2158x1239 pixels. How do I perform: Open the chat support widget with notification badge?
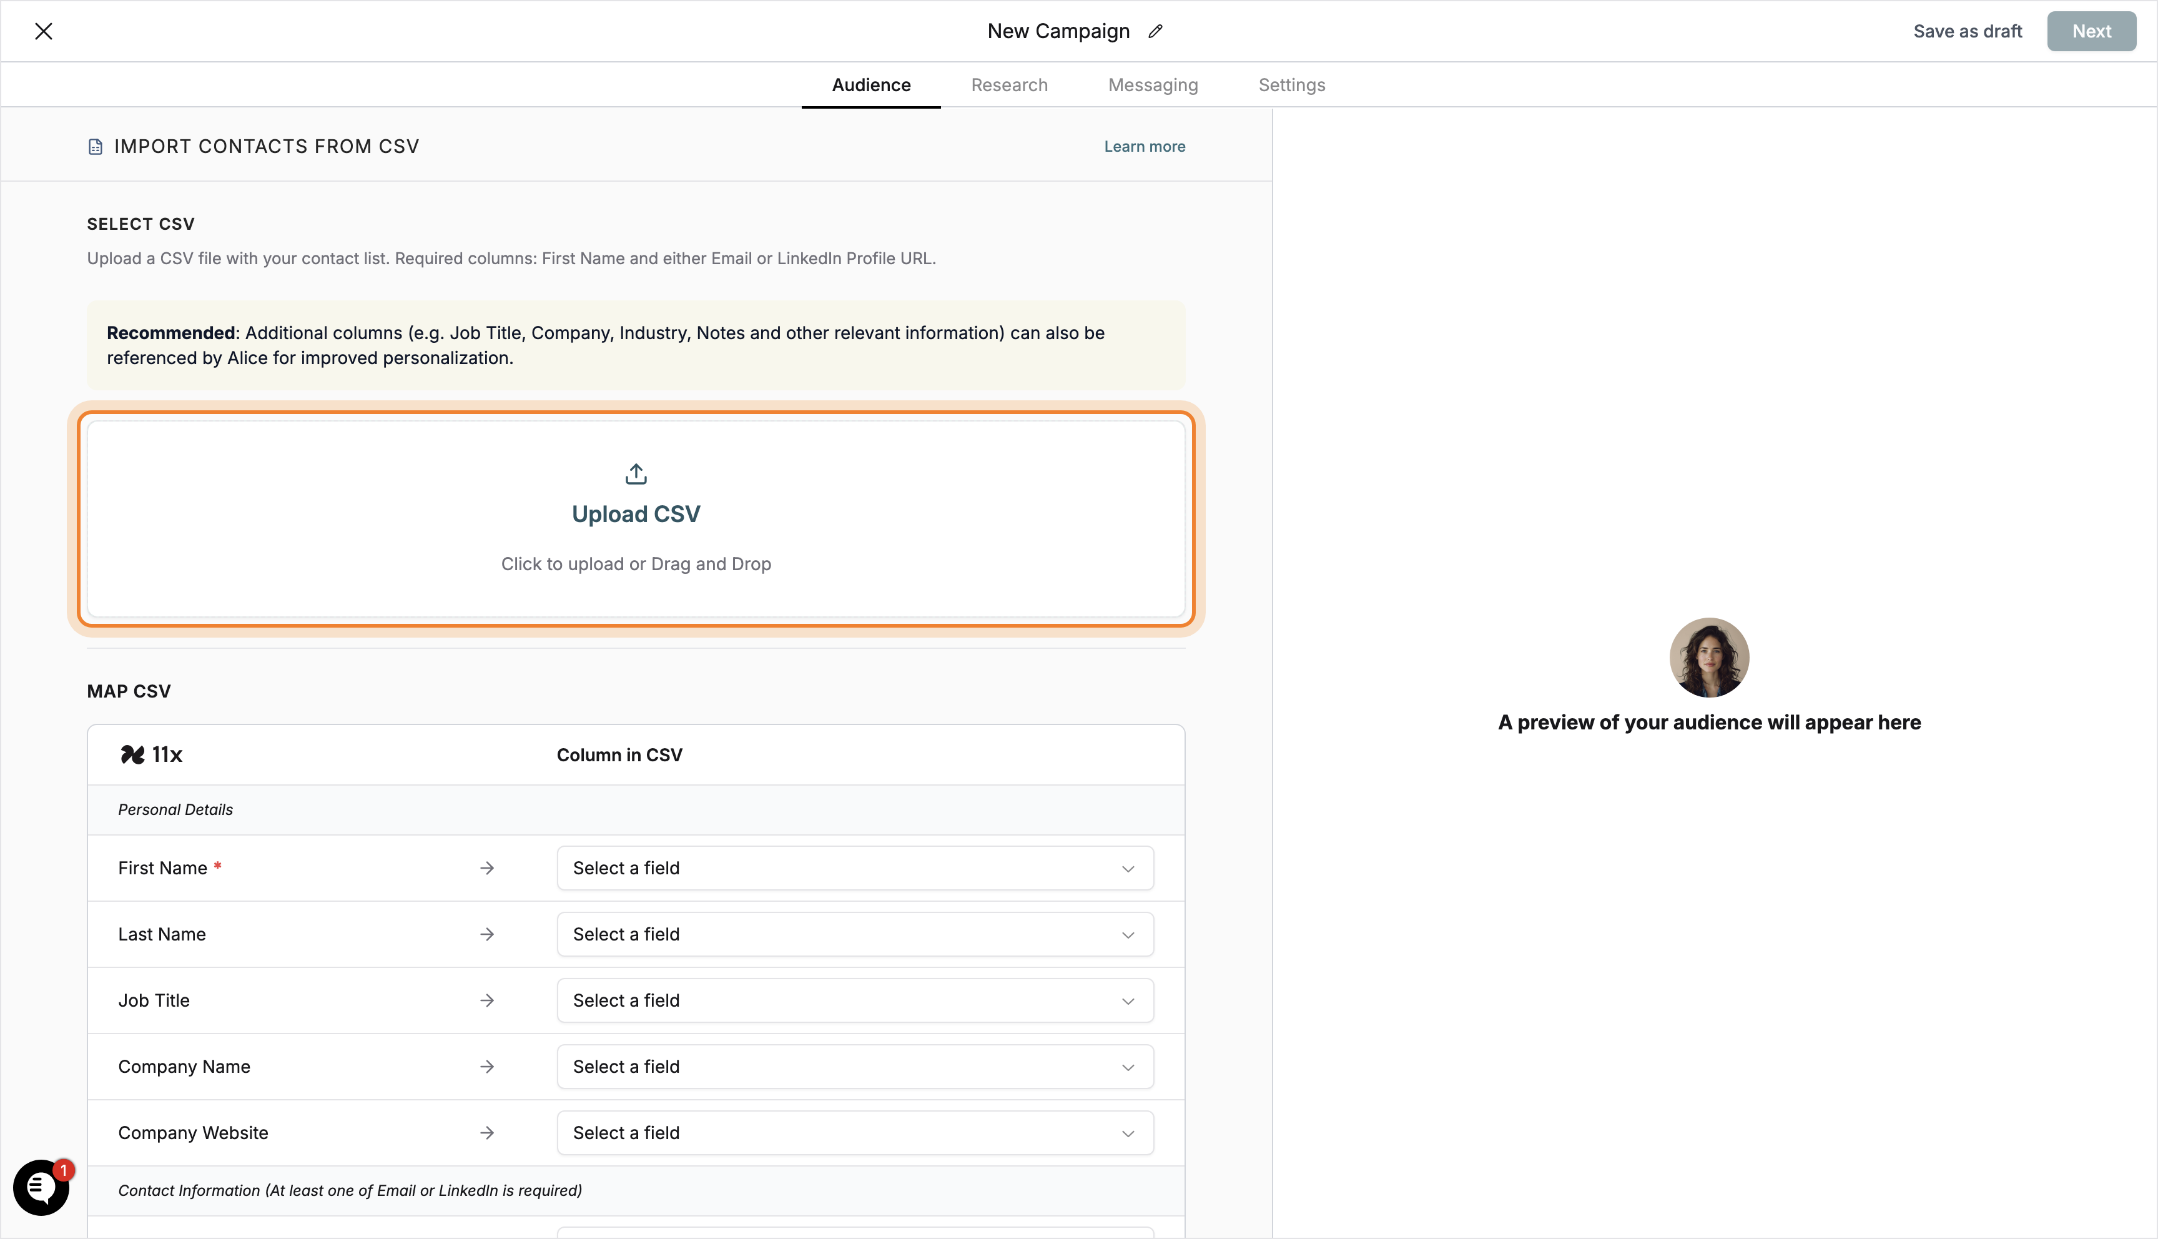point(41,1188)
